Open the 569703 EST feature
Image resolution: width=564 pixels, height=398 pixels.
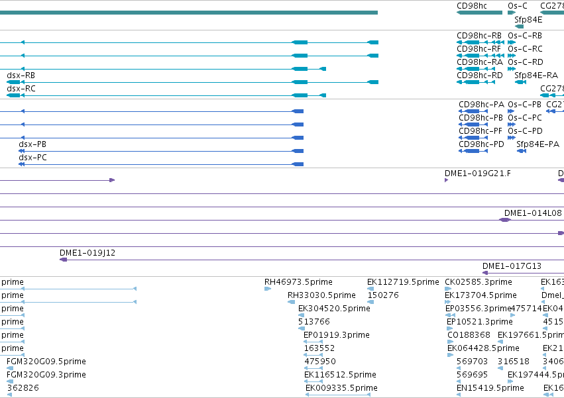(459, 368)
